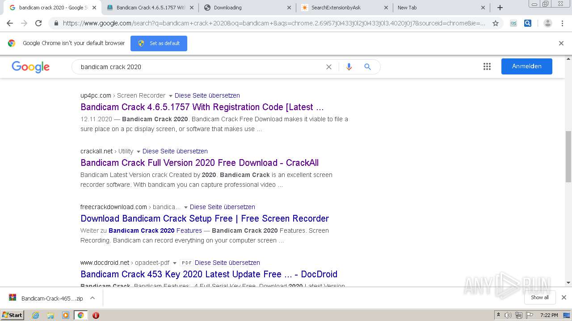Open Bandicam Crack 453 Key DocDroid result

click(209, 274)
